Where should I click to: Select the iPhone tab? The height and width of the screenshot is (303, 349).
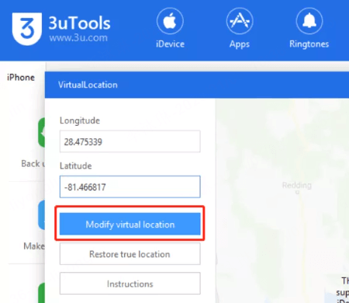pyautogui.click(x=21, y=77)
